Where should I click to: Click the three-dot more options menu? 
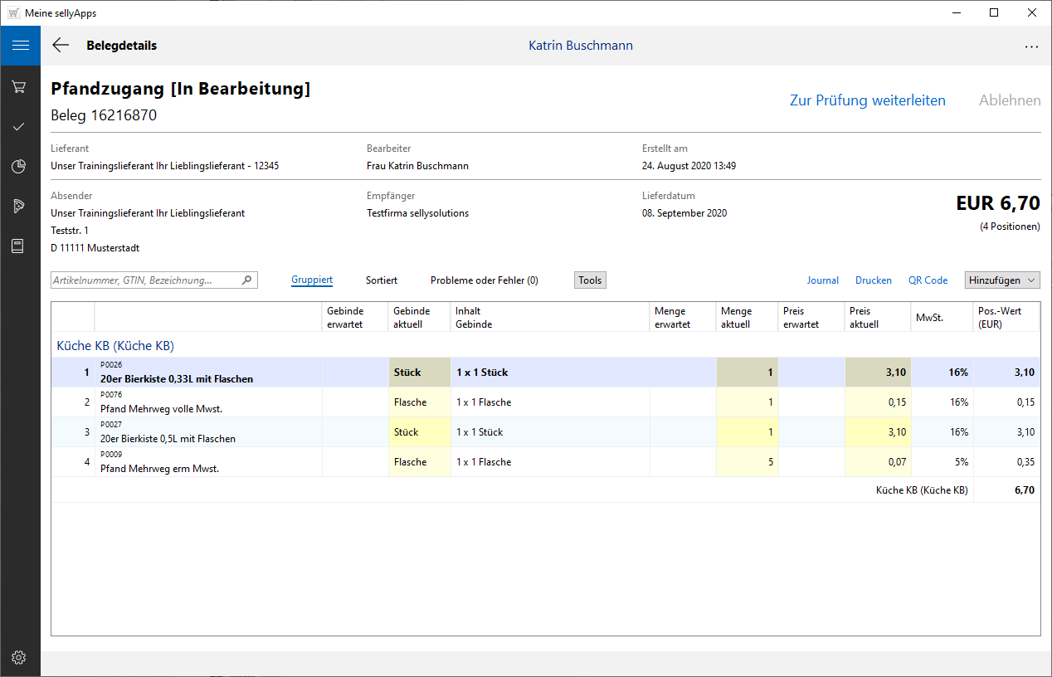click(1031, 46)
